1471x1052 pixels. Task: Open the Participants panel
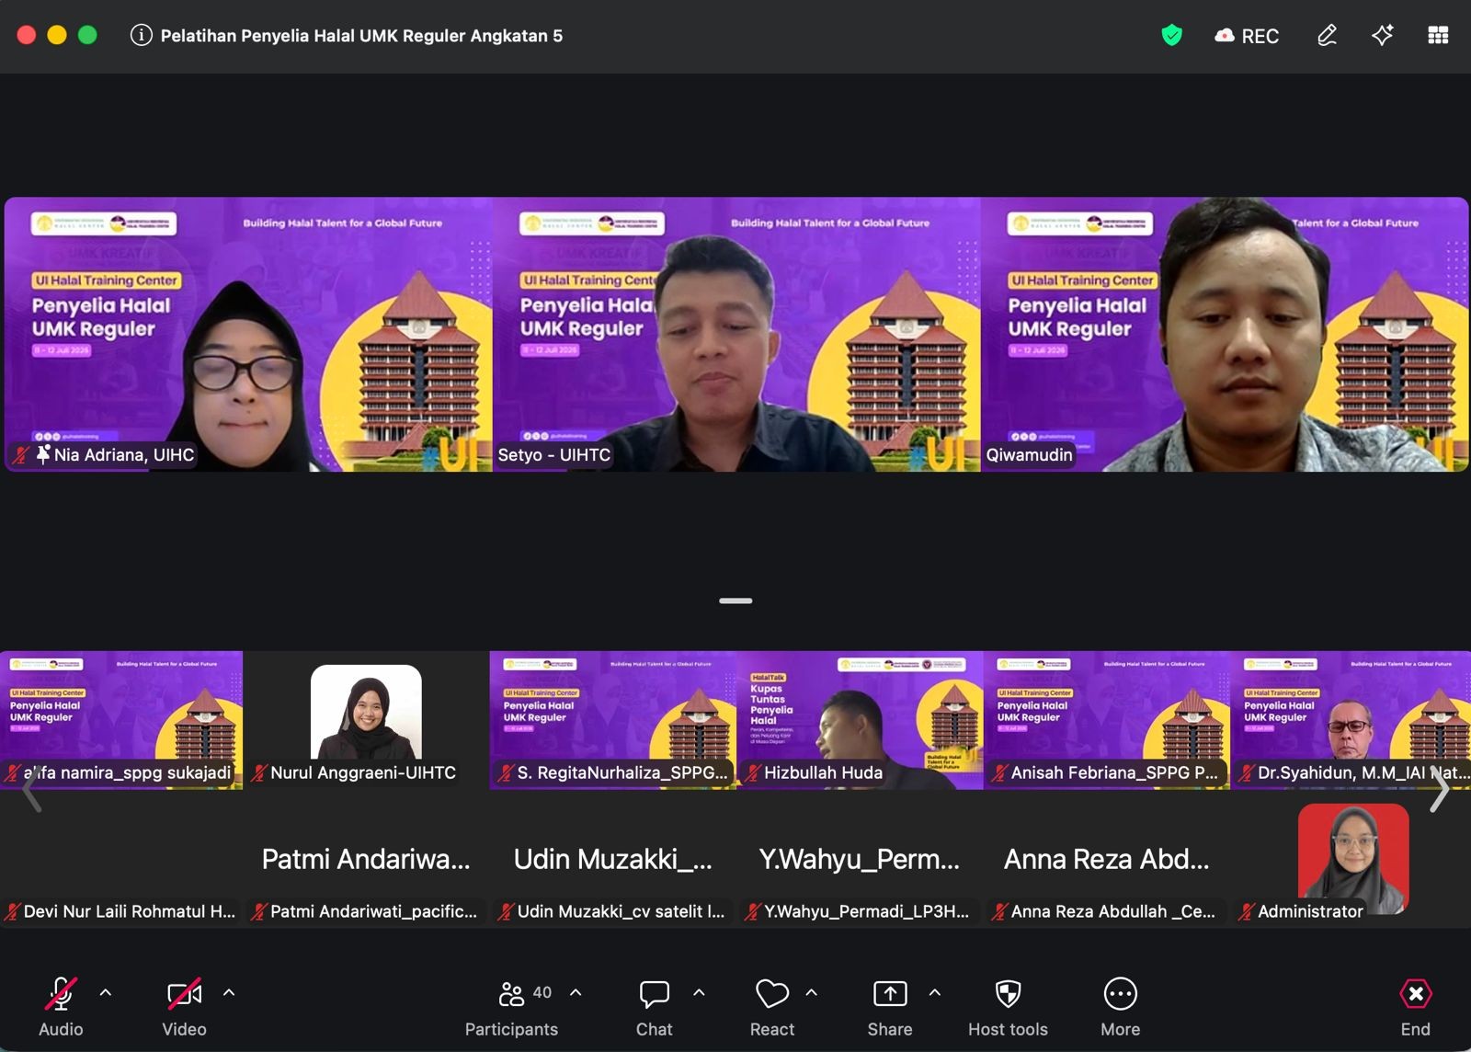click(511, 1006)
